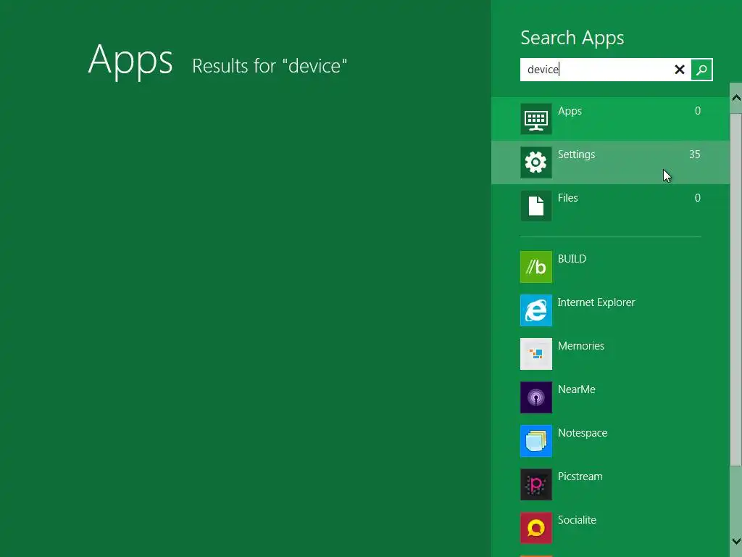Image resolution: width=742 pixels, height=557 pixels.
Task: Click the large Apps page title
Action: (x=130, y=59)
